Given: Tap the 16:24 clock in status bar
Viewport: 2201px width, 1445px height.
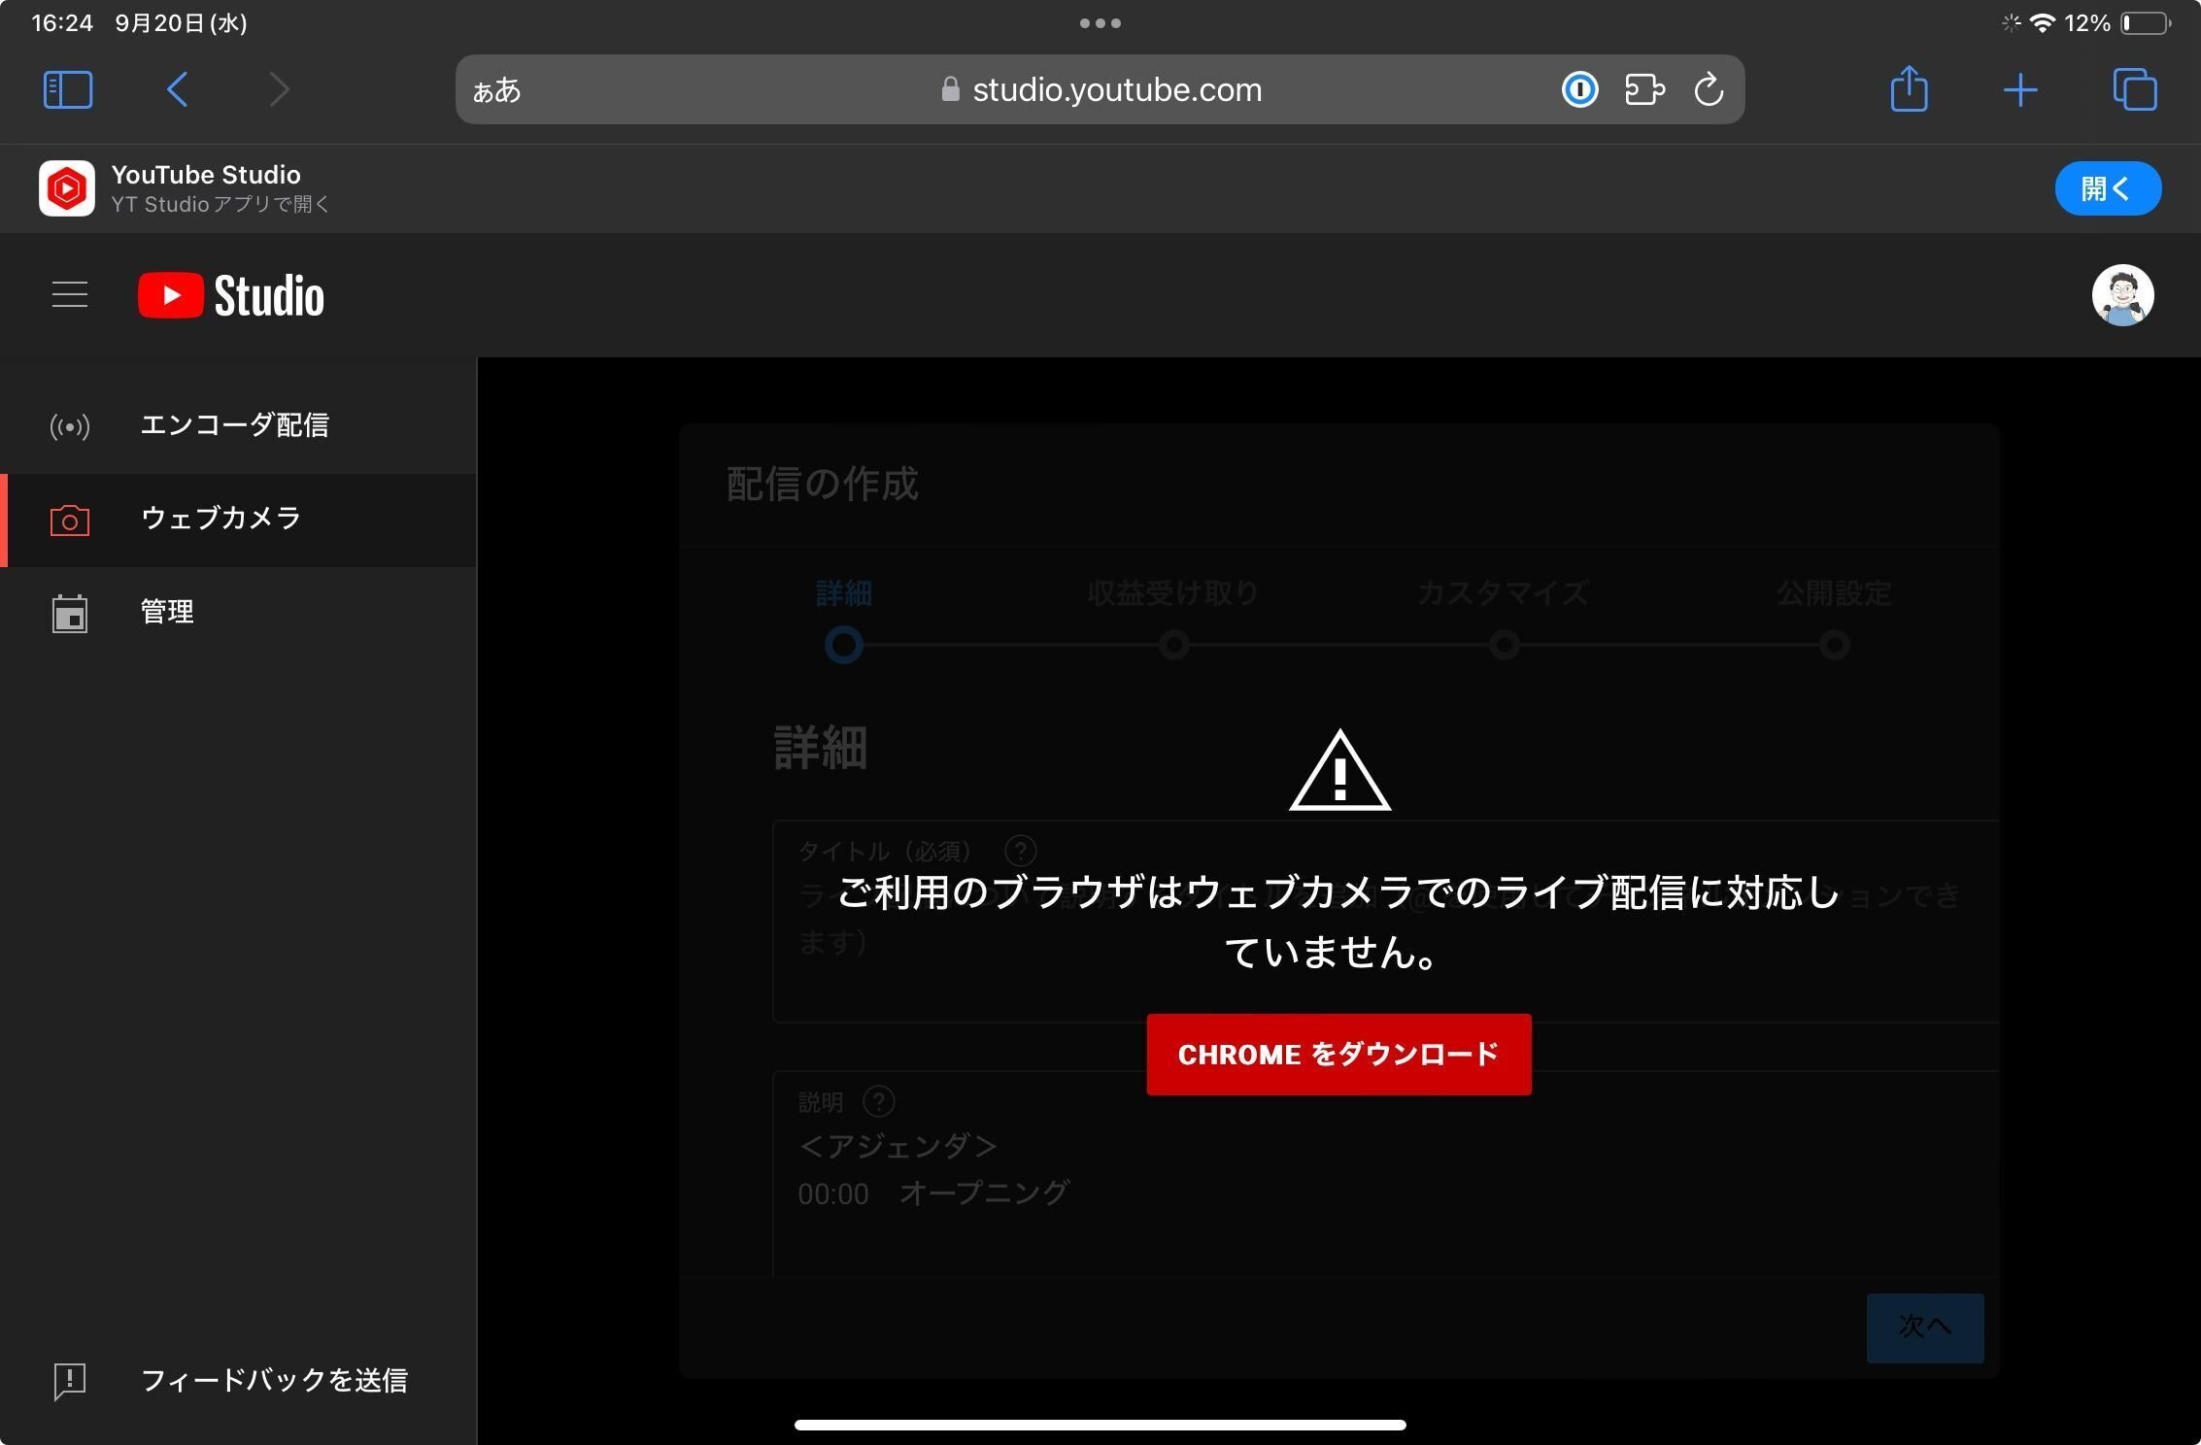Looking at the screenshot, I should click(x=62, y=23).
